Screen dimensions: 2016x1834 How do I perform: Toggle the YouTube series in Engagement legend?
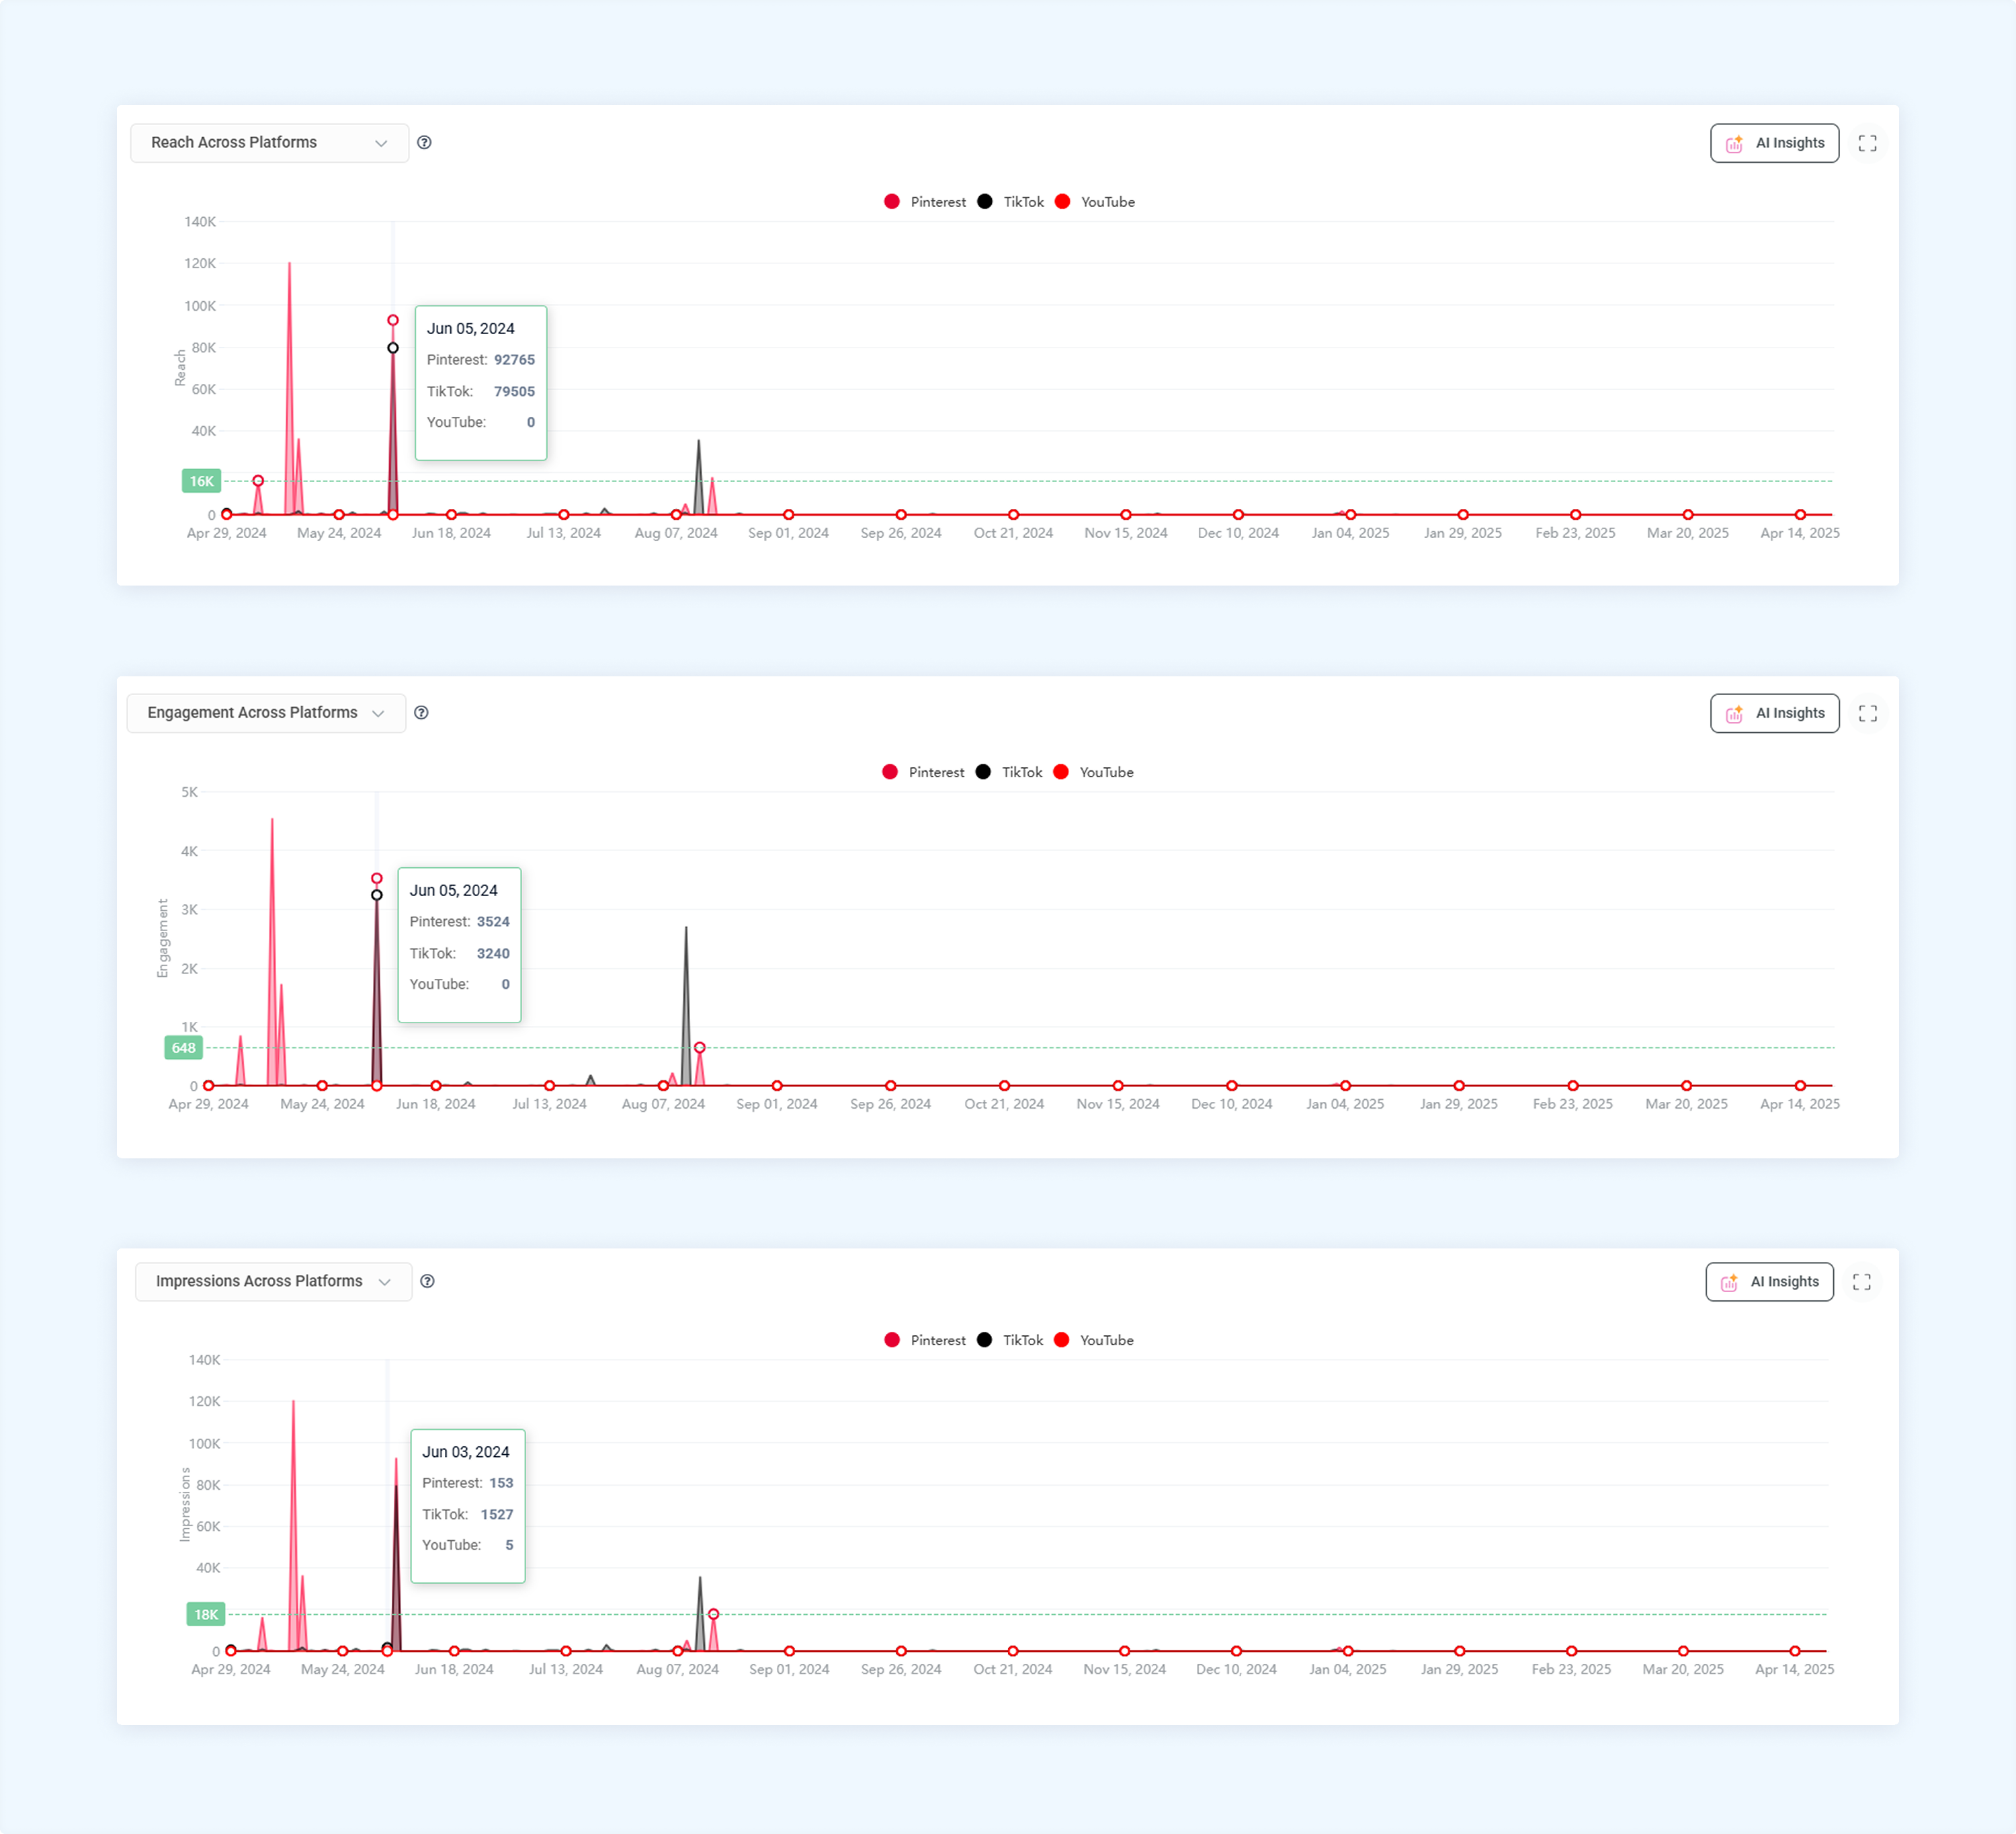click(x=1093, y=772)
